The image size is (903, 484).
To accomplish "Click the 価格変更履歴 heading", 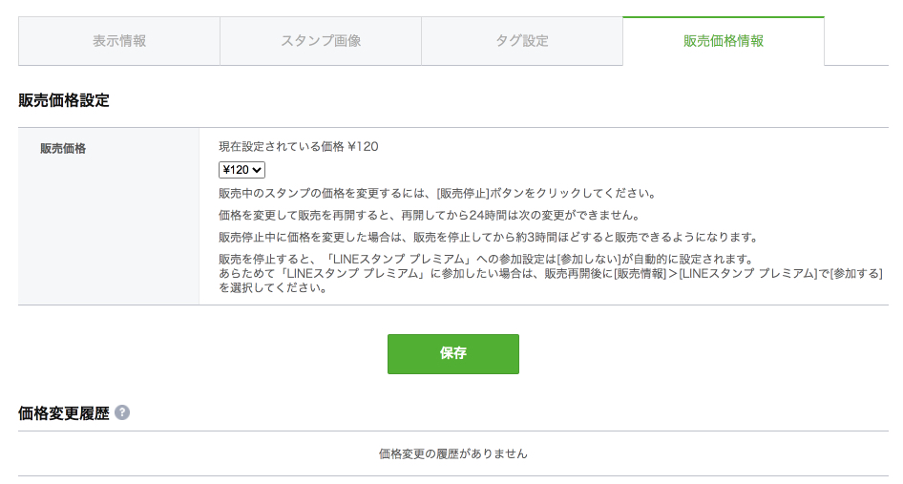I will [x=64, y=413].
